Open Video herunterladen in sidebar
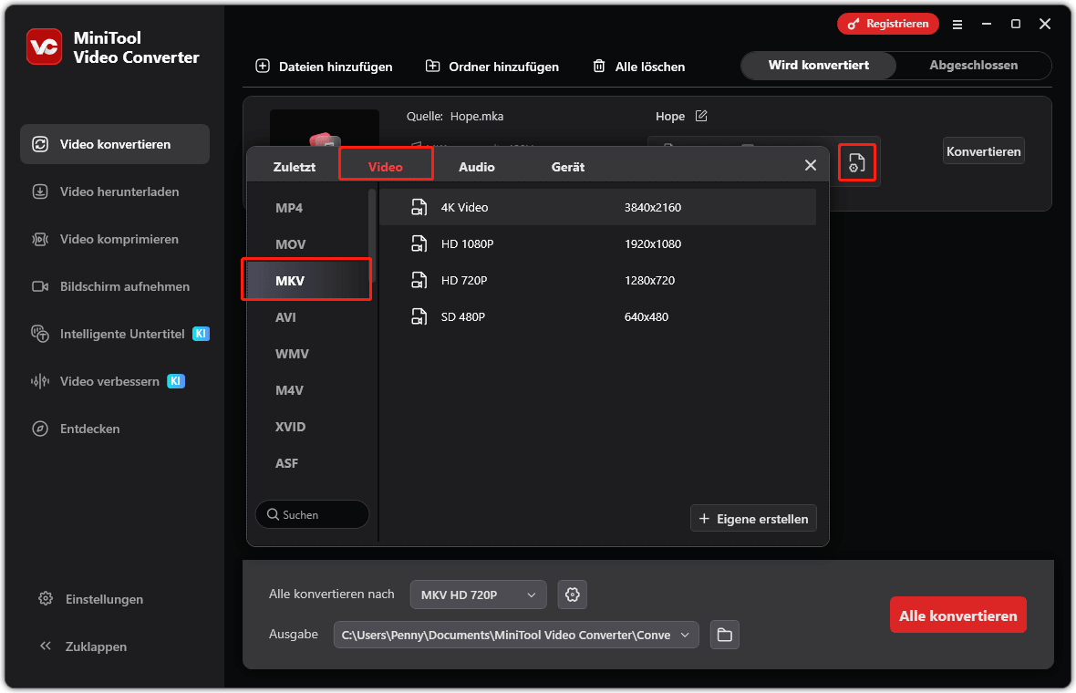Screen dimensions: 1076x693 click(x=115, y=191)
